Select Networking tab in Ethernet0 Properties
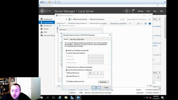Viewport: 178px width, 100px height. tap(63, 30)
